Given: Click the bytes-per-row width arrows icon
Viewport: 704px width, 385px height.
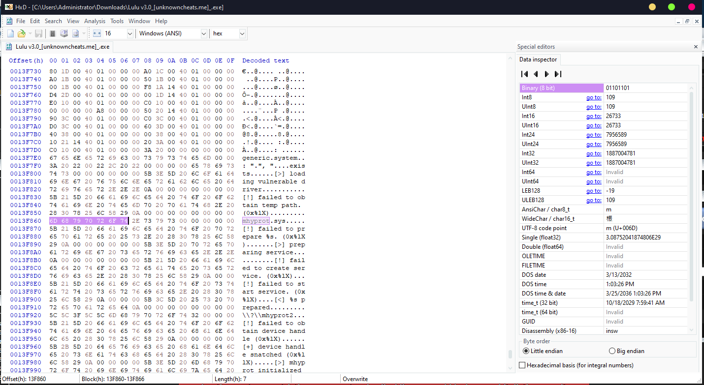Looking at the screenshot, I should (96, 33).
